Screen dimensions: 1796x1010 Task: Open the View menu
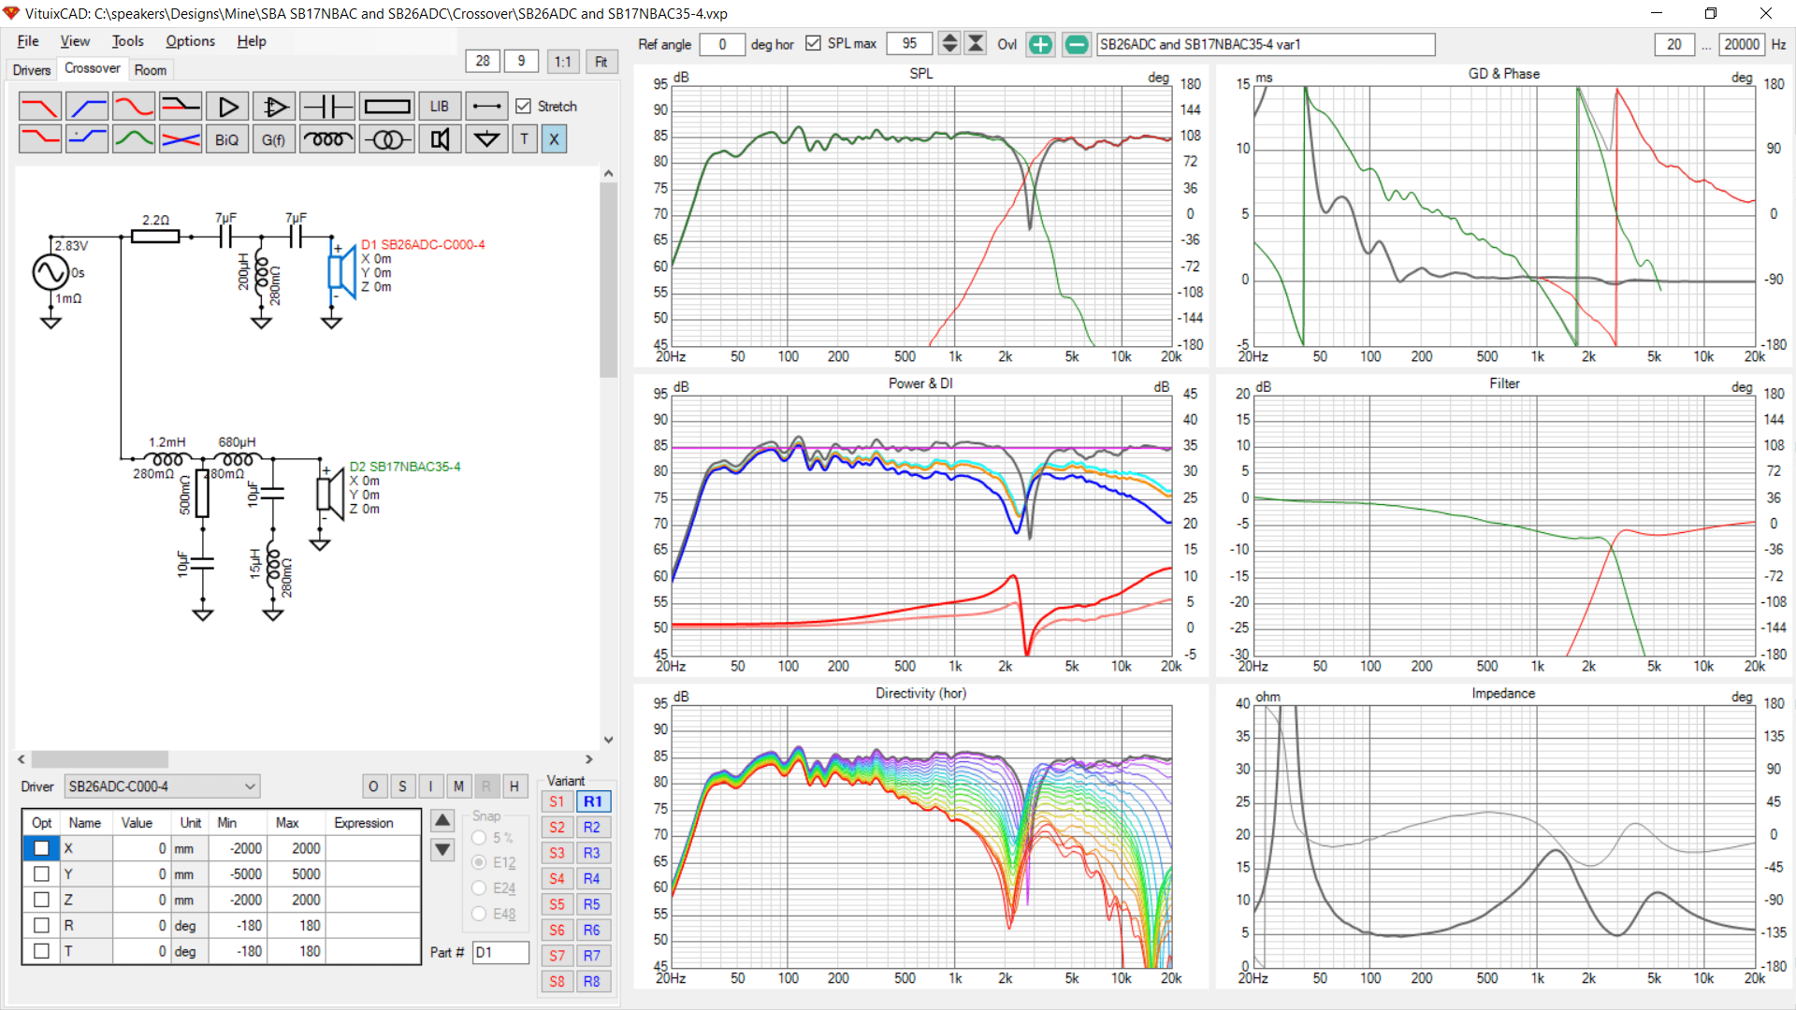(75, 41)
